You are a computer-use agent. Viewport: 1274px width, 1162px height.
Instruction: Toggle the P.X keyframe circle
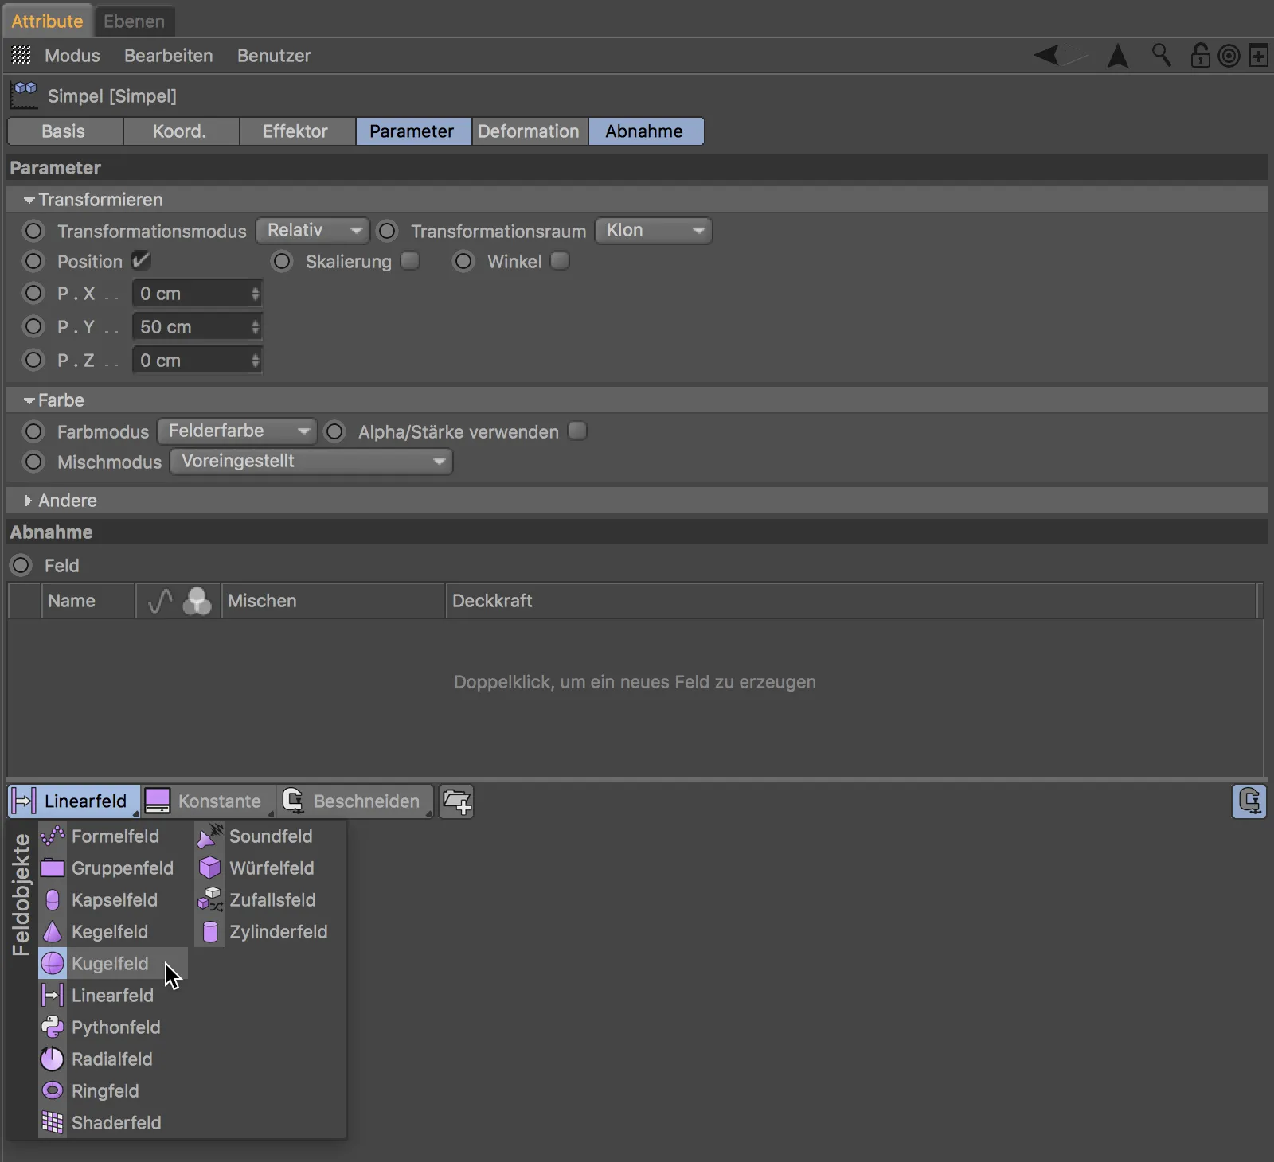(33, 293)
